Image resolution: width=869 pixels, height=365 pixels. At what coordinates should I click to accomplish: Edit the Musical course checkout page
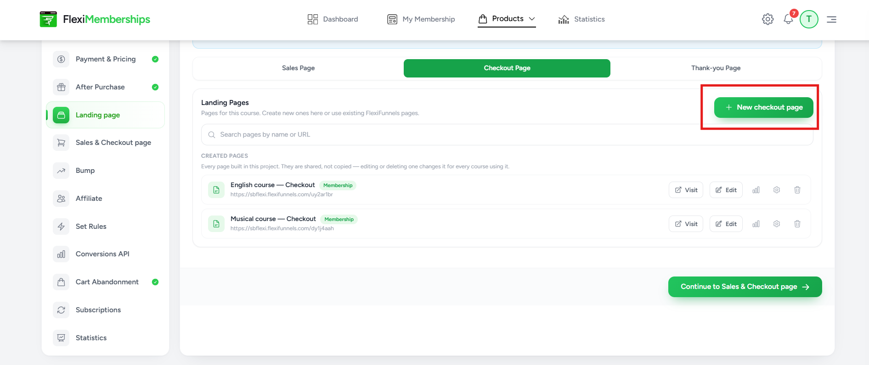click(x=726, y=224)
